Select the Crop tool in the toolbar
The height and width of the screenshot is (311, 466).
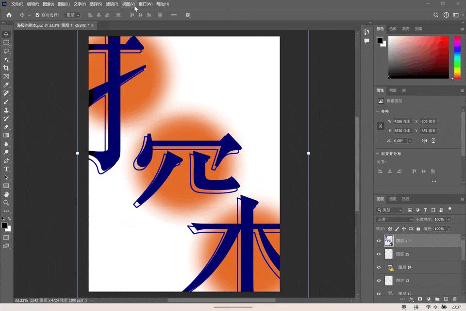tap(6, 68)
